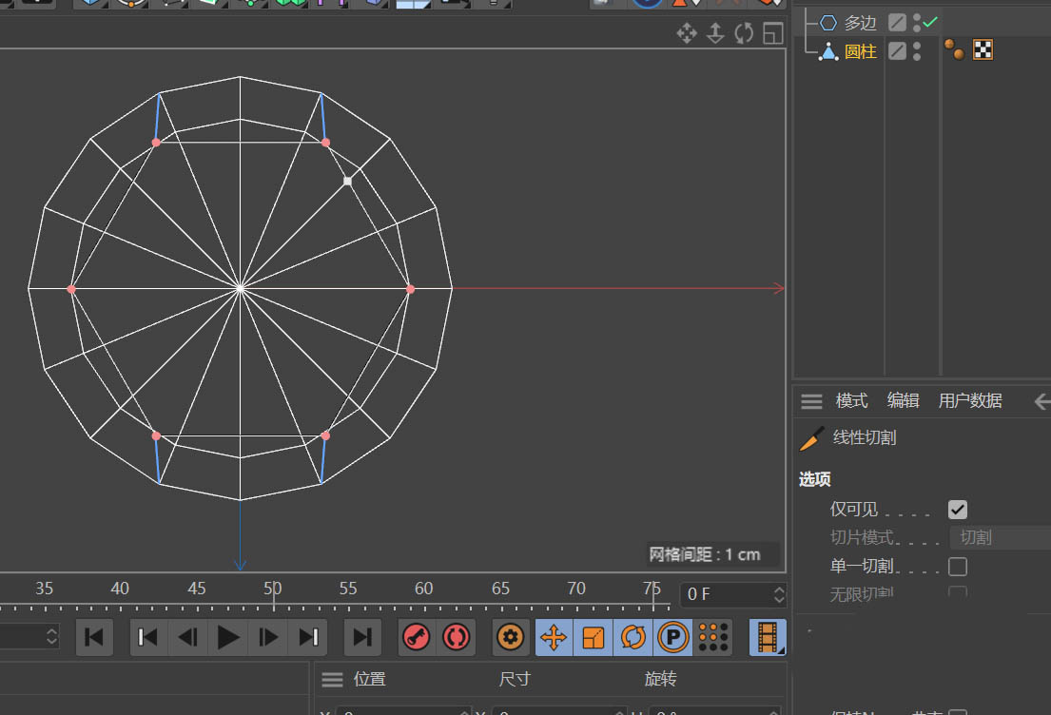Toggle rotation keyframe recording icon
The width and height of the screenshot is (1051, 715).
tap(633, 637)
